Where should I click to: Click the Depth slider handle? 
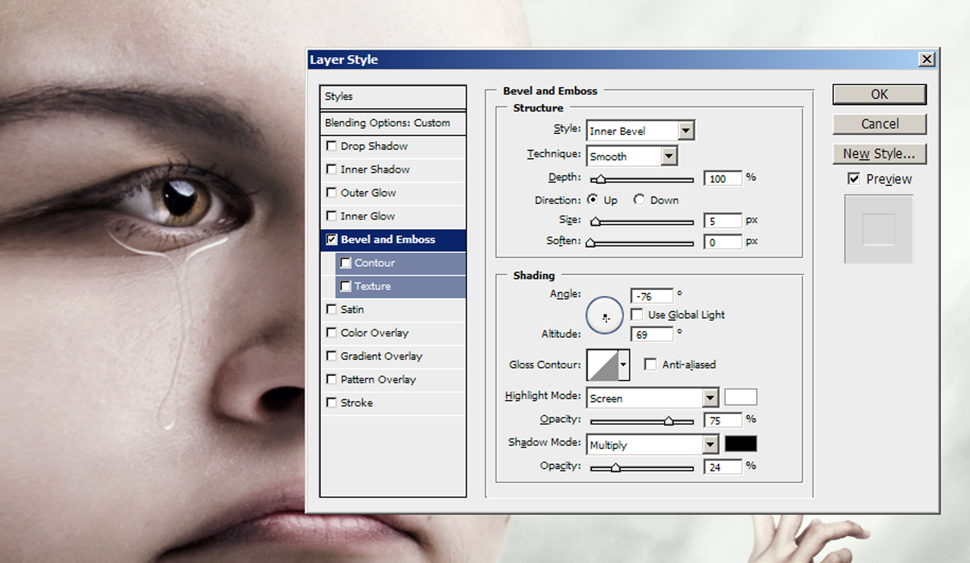(601, 179)
